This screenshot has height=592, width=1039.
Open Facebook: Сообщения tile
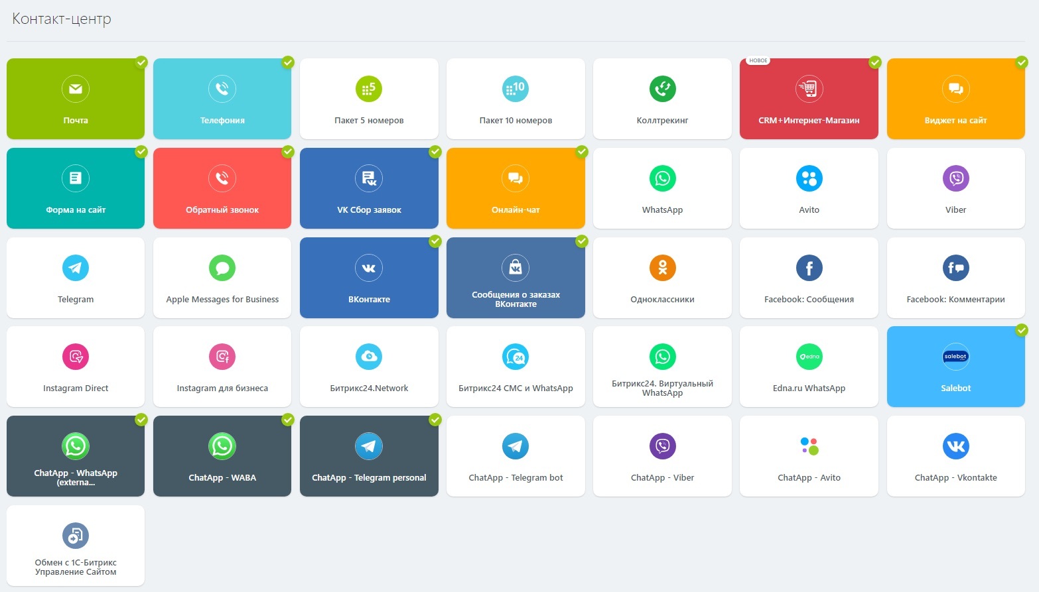(809, 278)
